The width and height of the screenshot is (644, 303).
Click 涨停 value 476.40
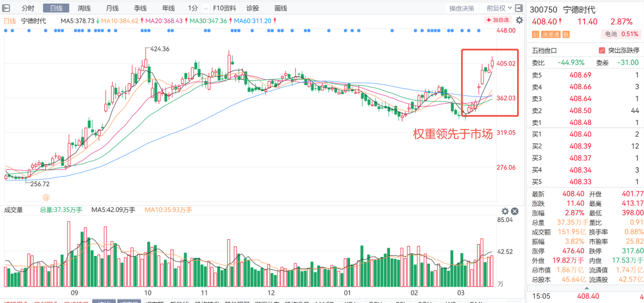coord(574,251)
